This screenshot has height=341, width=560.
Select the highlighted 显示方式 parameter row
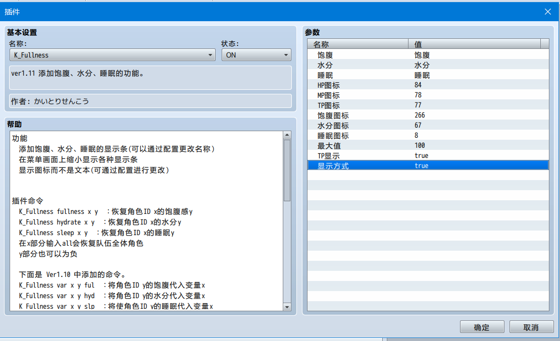click(x=428, y=165)
